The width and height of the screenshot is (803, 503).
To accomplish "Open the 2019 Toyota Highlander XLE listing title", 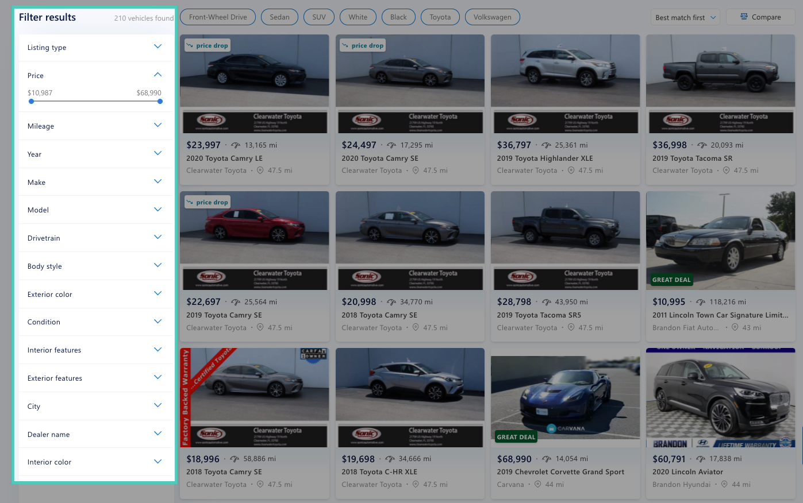I will pyautogui.click(x=545, y=158).
